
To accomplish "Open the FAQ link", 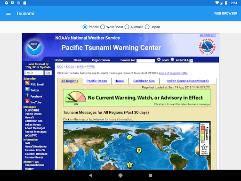I will coord(27,143).
